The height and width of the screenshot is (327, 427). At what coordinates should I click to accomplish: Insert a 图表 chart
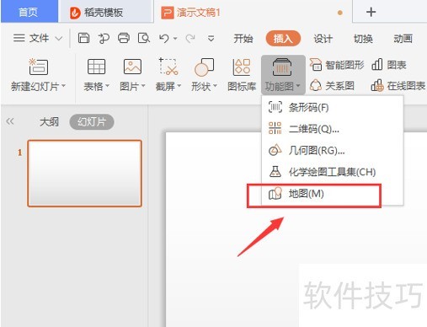pos(389,65)
